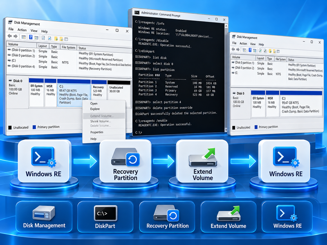Open the DiskPart tile in bottom row
This screenshot has width=327, height=245.
pyautogui.click(x=105, y=216)
